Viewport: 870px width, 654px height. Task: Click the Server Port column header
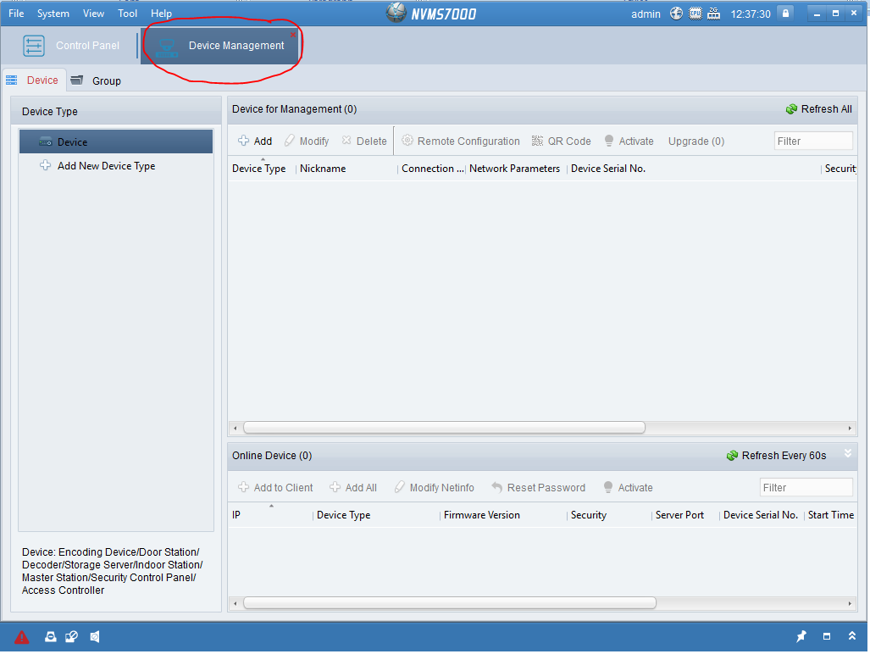pos(679,515)
